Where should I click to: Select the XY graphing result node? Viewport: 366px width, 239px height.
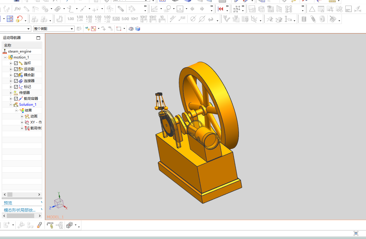[36, 122]
